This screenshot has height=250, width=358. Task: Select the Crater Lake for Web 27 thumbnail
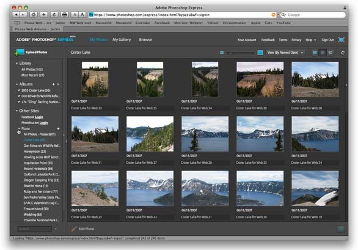click(150, 134)
